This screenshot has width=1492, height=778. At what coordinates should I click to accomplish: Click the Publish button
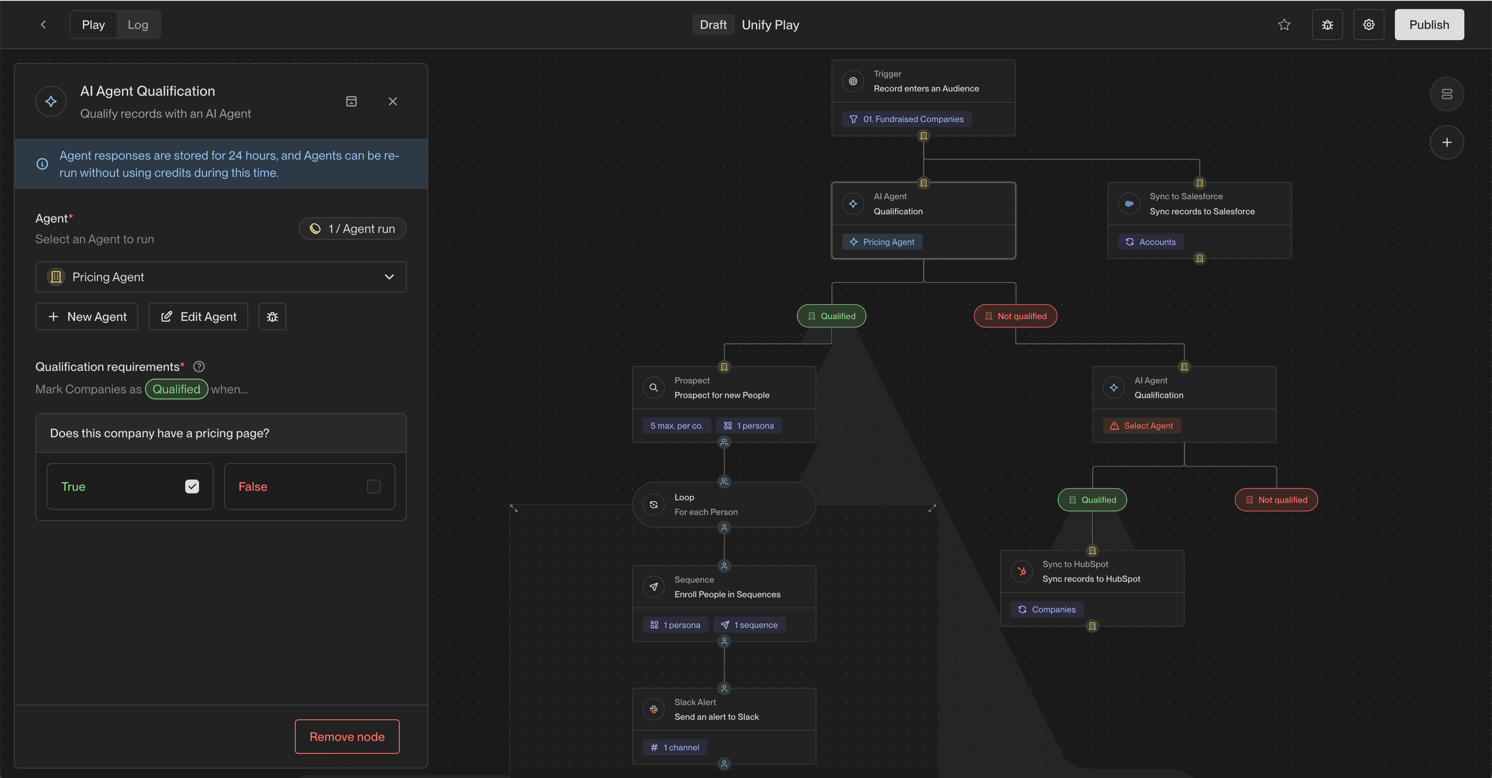click(1429, 24)
